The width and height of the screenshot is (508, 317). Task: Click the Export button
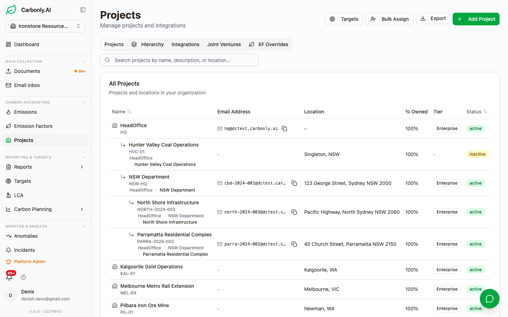[433, 18]
